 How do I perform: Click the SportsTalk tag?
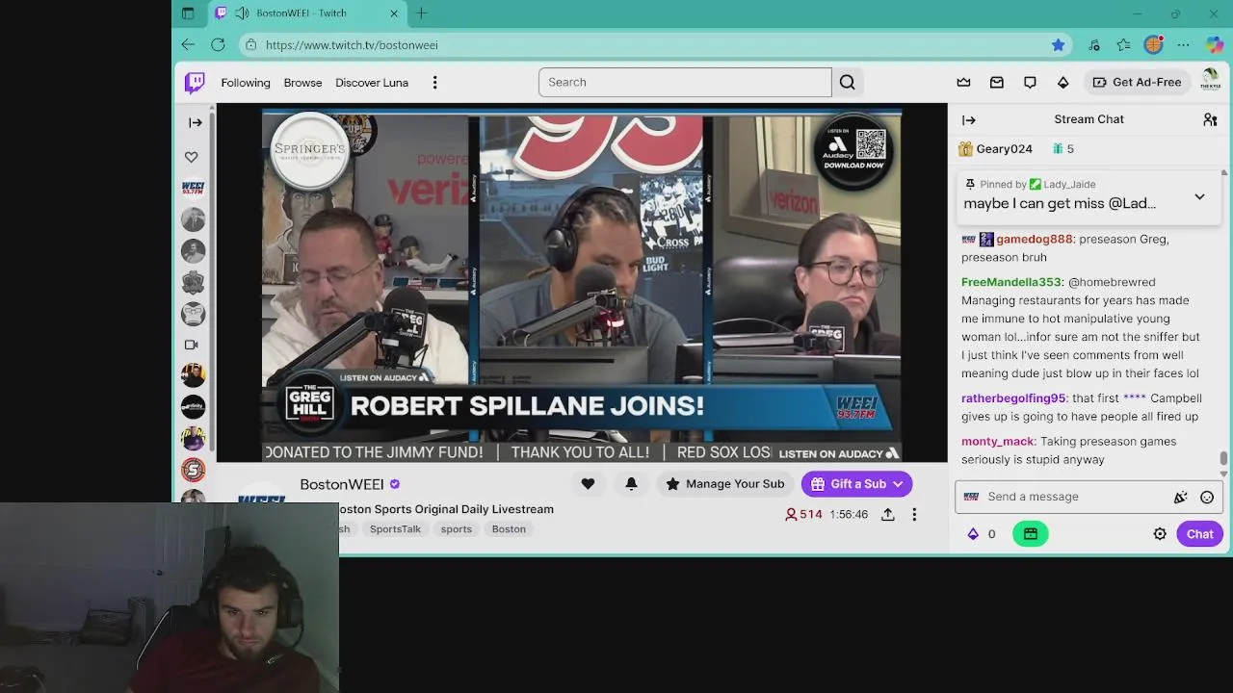395,529
